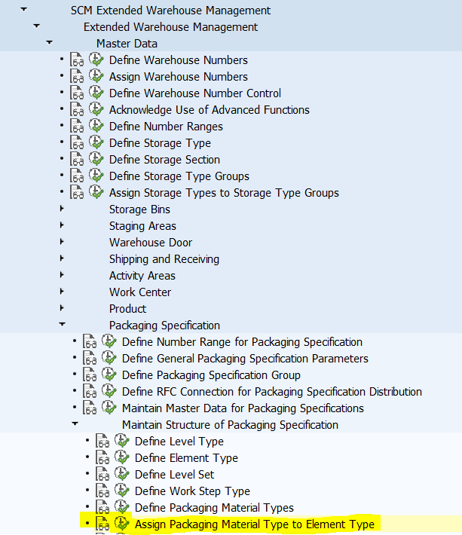Execute activity icon for Define Level Type

pyautogui.click(x=122, y=441)
